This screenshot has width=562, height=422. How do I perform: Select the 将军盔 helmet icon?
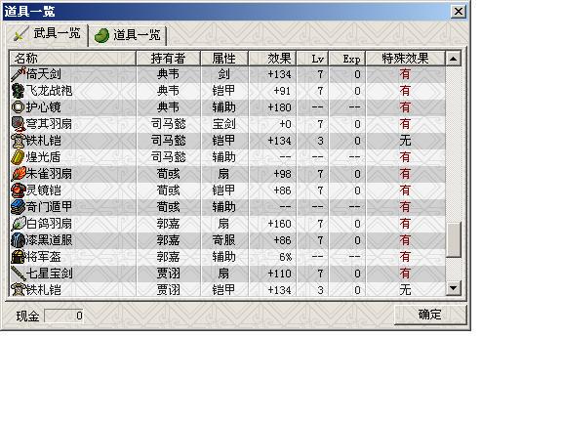[18, 257]
